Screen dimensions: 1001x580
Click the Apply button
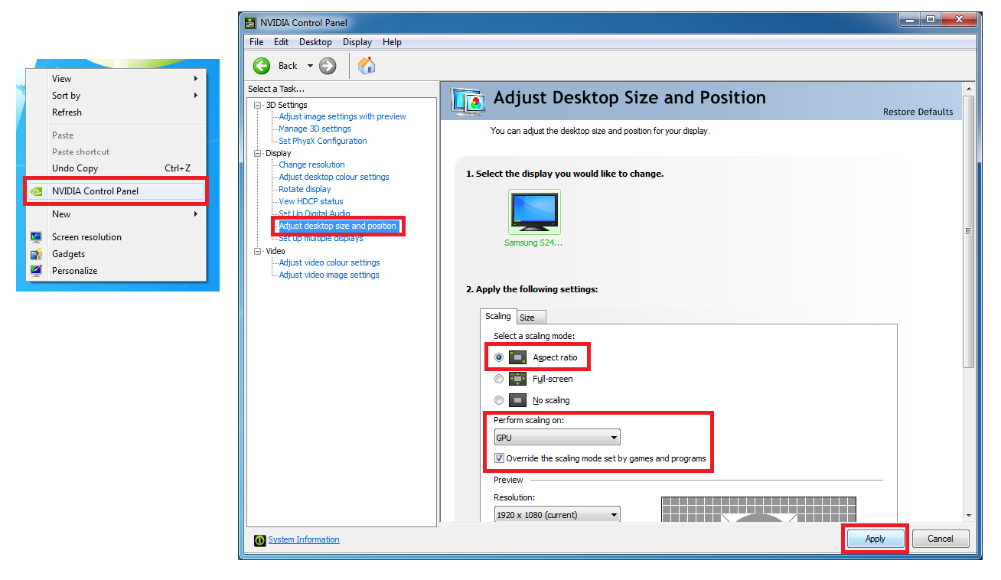[875, 539]
